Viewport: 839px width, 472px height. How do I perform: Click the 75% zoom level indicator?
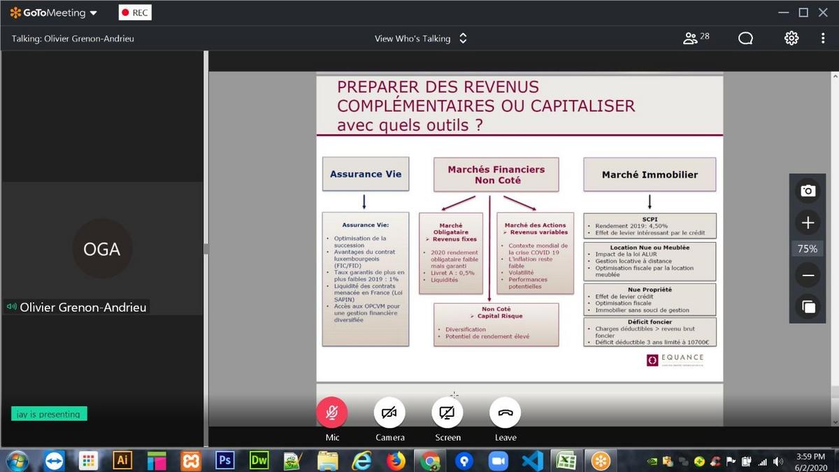point(808,249)
